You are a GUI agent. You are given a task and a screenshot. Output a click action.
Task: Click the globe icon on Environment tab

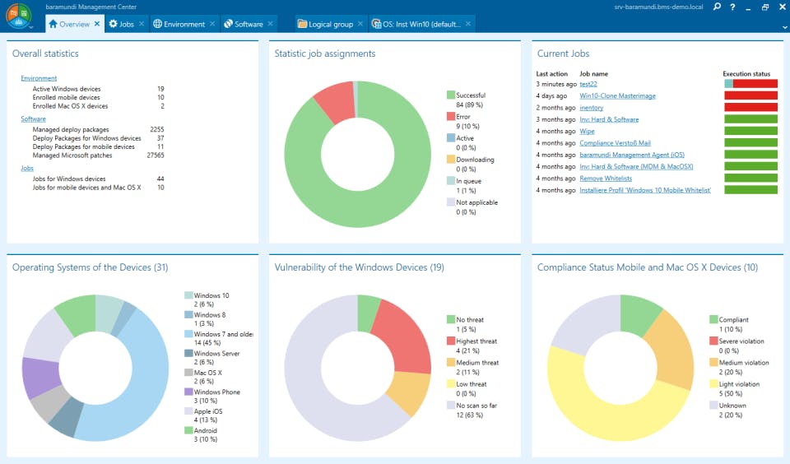[158, 24]
